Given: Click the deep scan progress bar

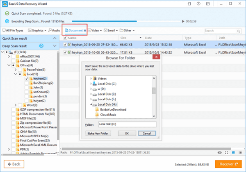Looking at the screenshot, I should [126, 21].
